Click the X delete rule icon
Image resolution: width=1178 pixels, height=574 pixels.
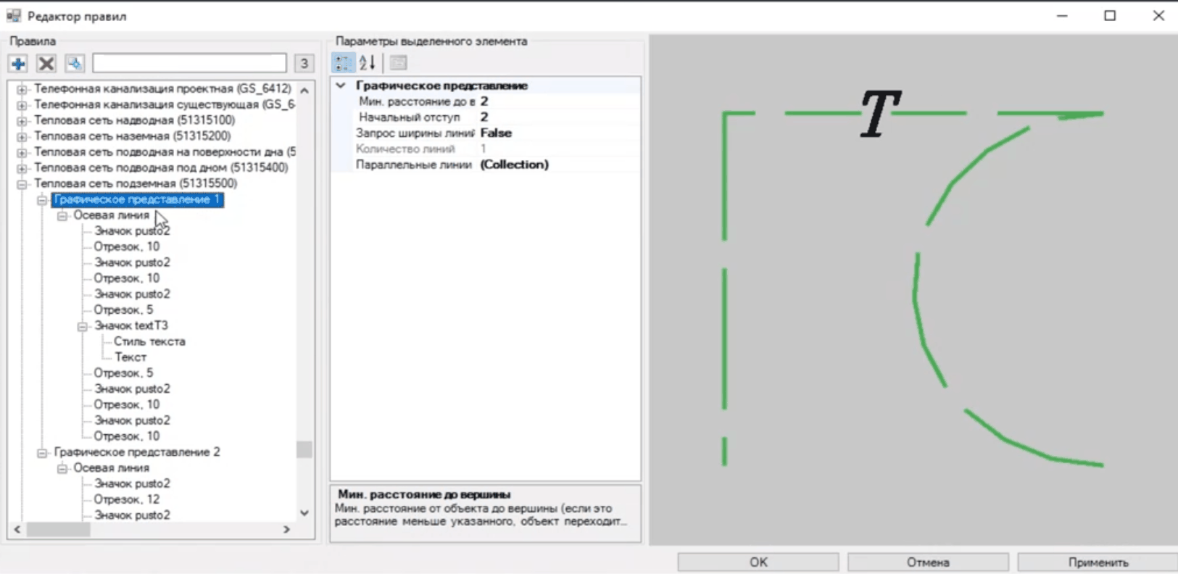46,64
